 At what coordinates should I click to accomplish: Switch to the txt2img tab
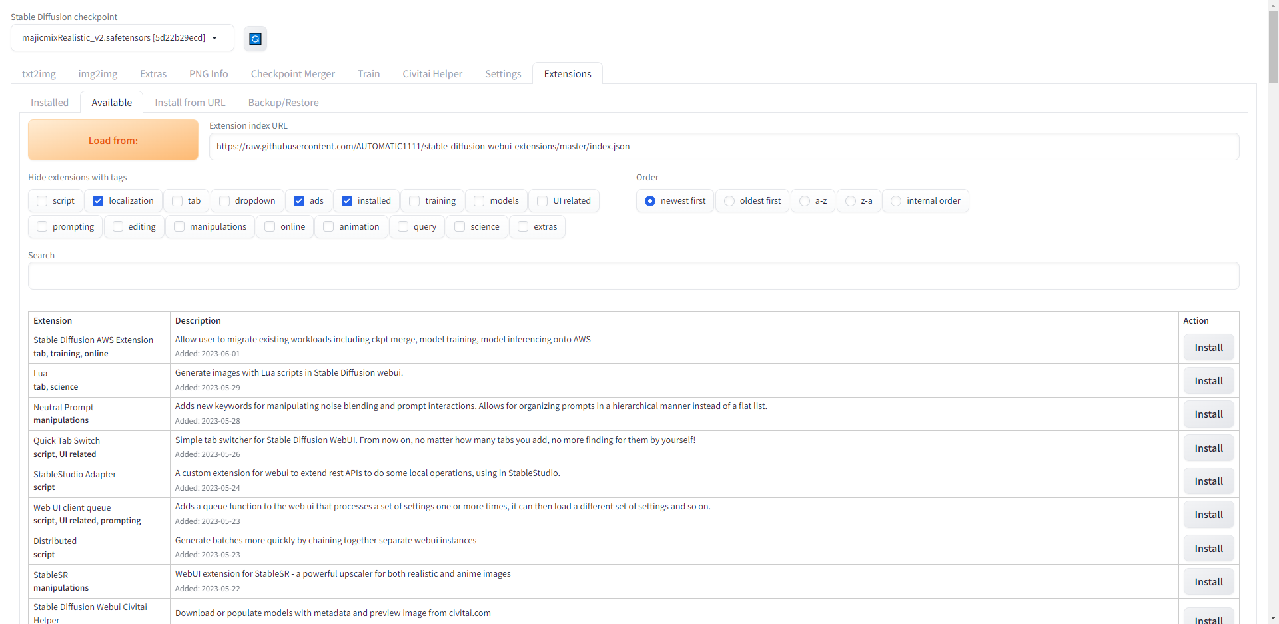point(39,74)
